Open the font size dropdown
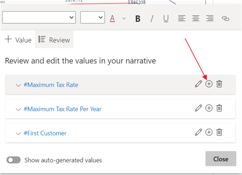 (x=92, y=17)
